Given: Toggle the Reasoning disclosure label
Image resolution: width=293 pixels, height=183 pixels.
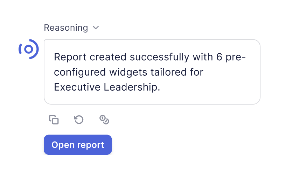Looking at the screenshot, I should point(66,28).
